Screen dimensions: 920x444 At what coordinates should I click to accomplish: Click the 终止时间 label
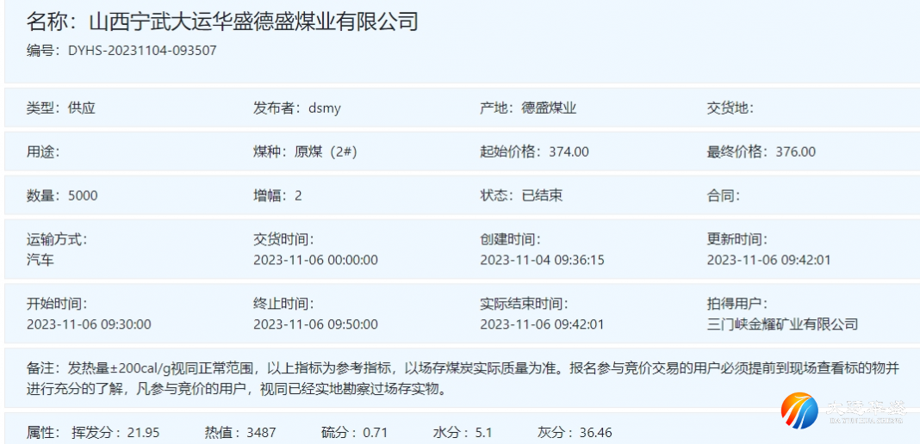(x=283, y=304)
